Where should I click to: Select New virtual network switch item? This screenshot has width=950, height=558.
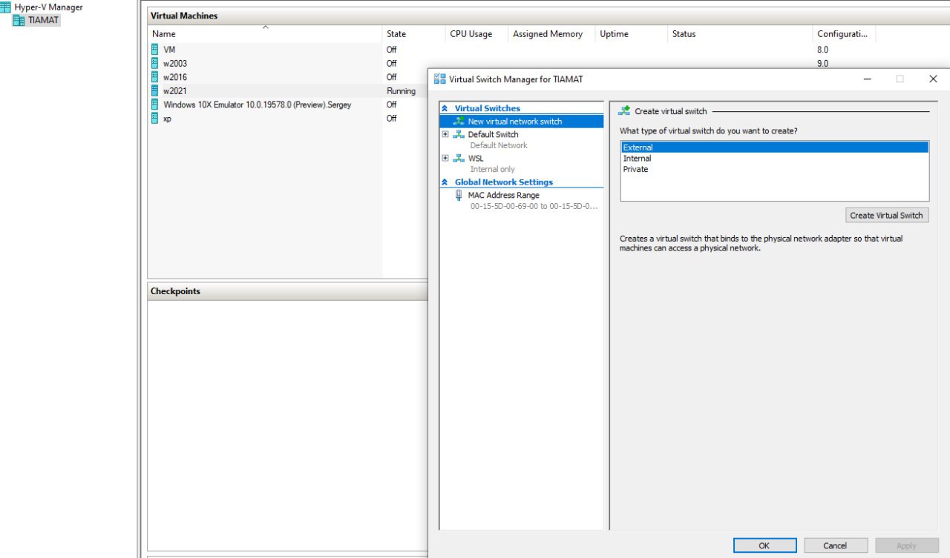click(x=522, y=121)
